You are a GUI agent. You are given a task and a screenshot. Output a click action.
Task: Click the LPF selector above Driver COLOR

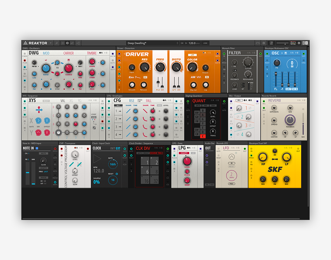point(192,55)
